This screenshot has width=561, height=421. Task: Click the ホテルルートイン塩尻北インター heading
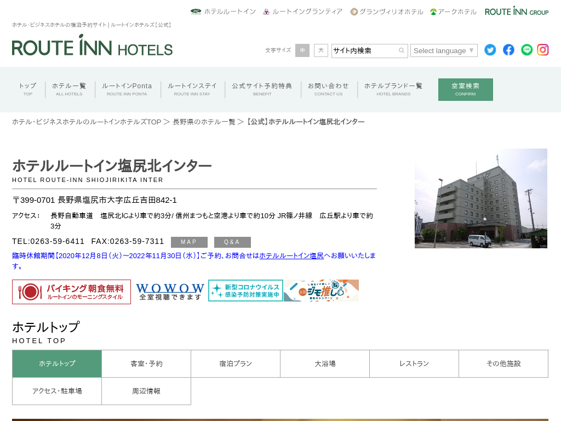(112, 166)
